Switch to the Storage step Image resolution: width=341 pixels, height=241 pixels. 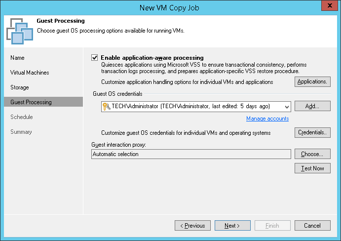[x=20, y=87]
